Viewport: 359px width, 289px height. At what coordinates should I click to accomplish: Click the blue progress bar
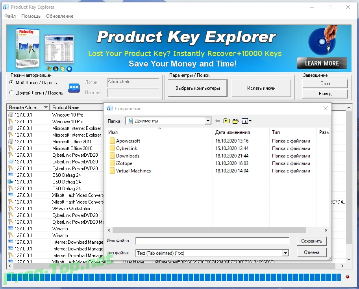(174, 277)
